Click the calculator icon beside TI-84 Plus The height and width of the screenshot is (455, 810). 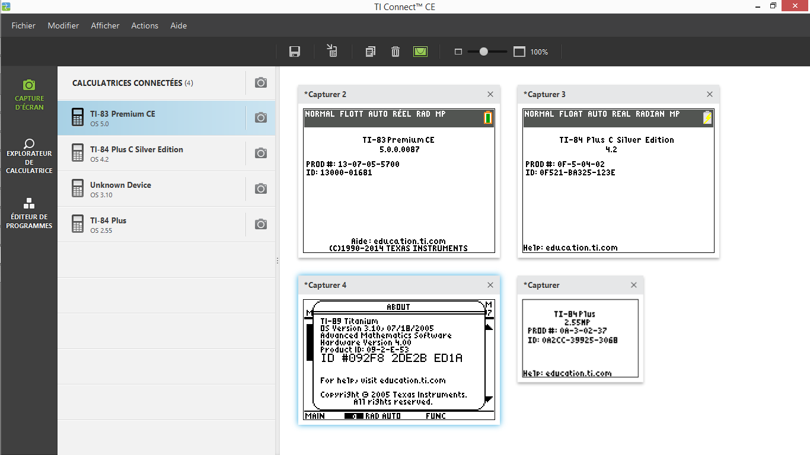77,224
